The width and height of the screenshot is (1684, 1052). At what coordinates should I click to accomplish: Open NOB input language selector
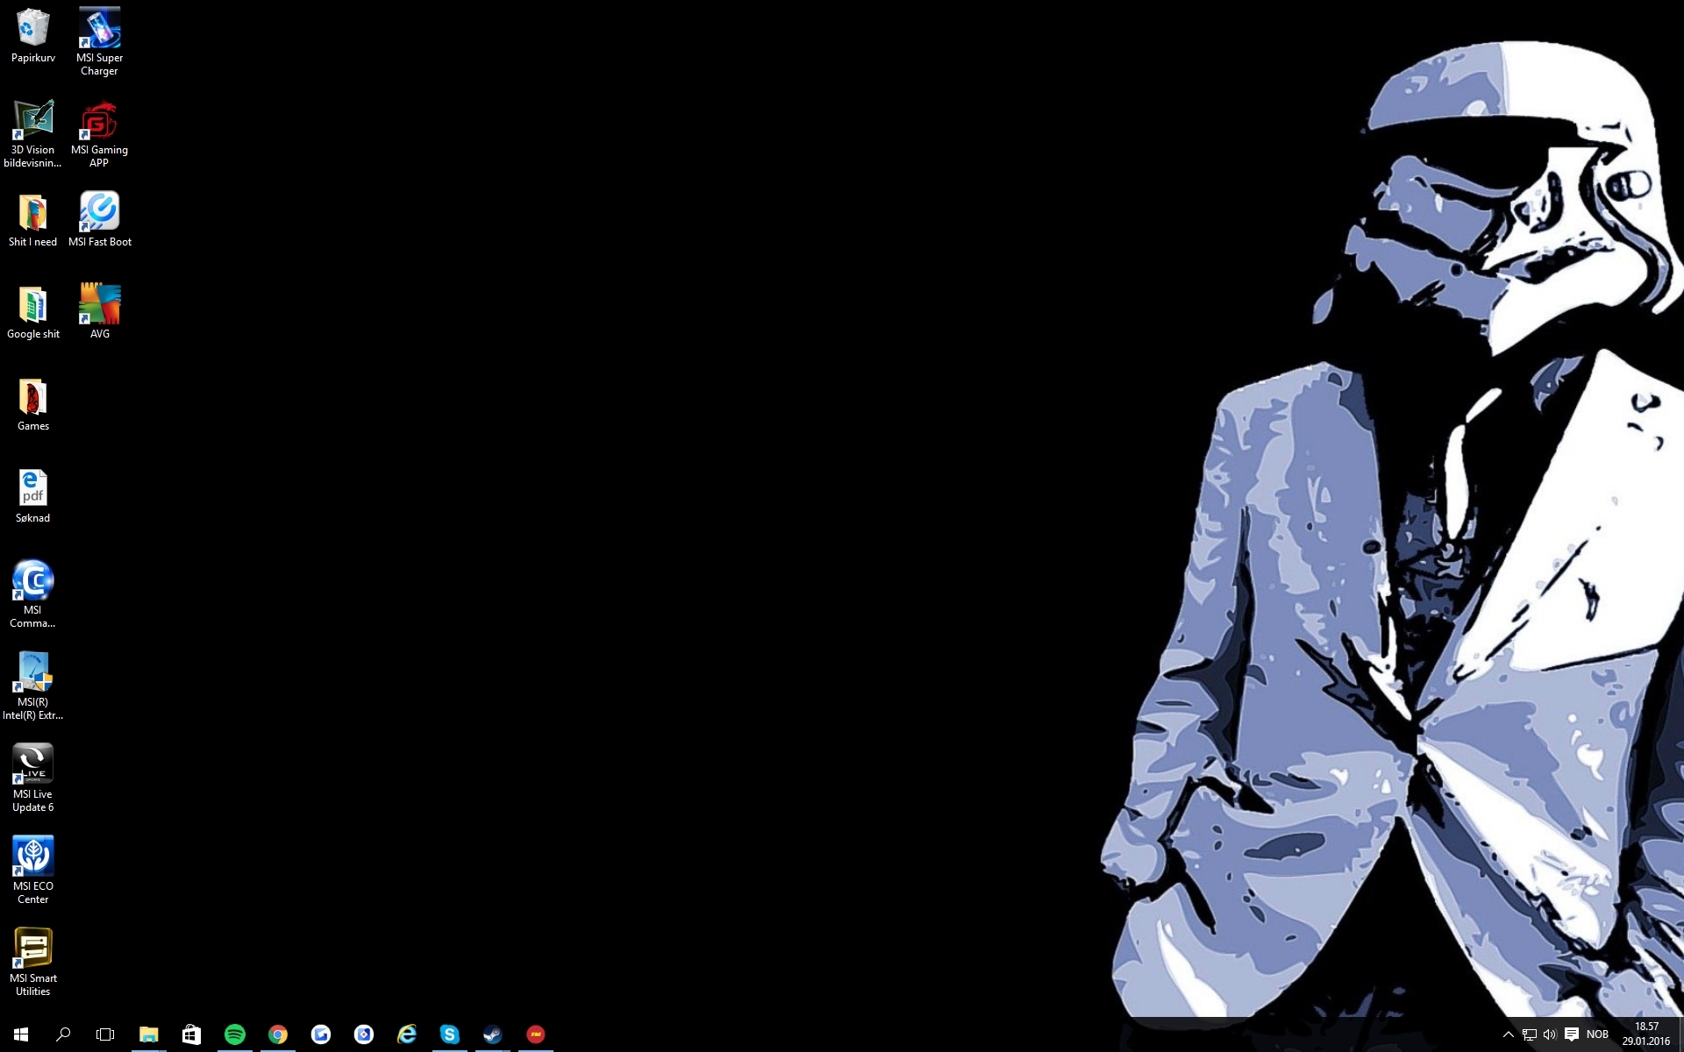pyautogui.click(x=1597, y=1034)
